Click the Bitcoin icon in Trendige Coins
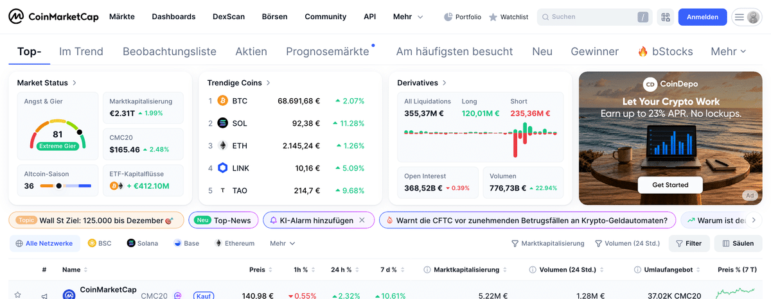 223,101
